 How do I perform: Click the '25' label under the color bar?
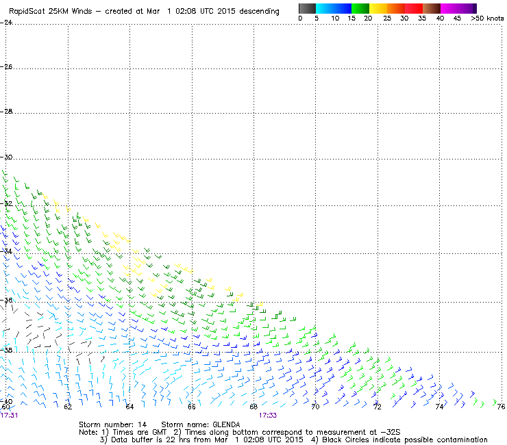pos(387,18)
